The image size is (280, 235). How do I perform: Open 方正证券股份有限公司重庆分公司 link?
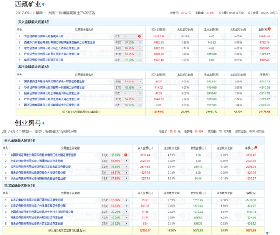click(44, 37)
